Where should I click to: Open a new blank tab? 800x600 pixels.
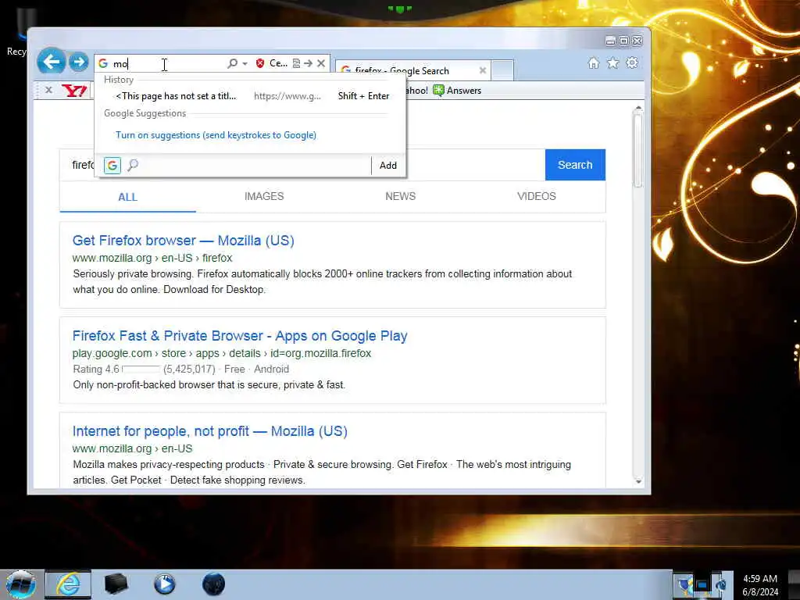(502, 70)
